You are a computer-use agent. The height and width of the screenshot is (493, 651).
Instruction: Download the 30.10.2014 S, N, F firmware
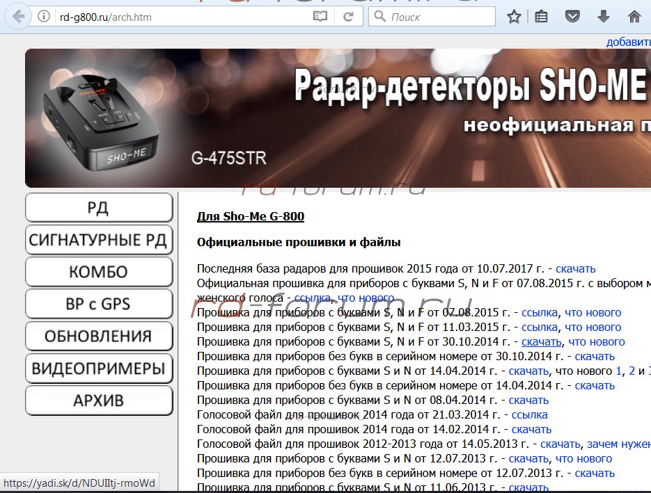click(542, 341)
